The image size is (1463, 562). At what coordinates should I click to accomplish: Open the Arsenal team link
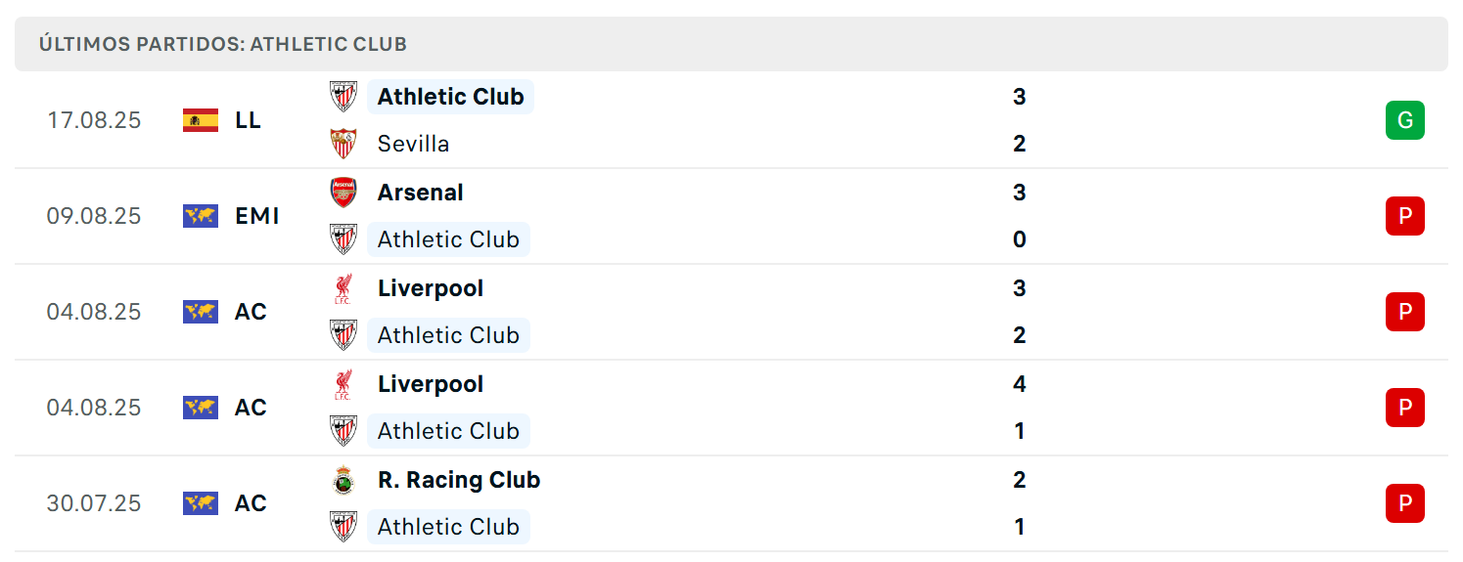coord(421,193)
